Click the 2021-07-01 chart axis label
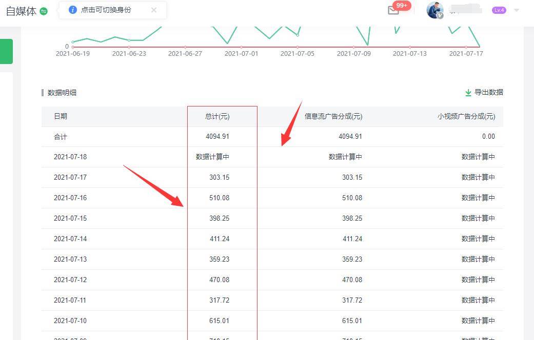This screenshot has height=340, width=534. click(241, 53)
